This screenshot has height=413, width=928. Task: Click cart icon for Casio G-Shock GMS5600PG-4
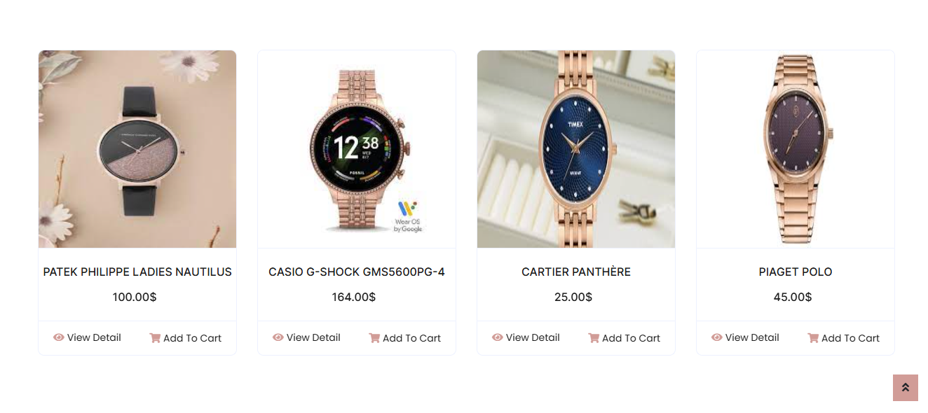374,338
